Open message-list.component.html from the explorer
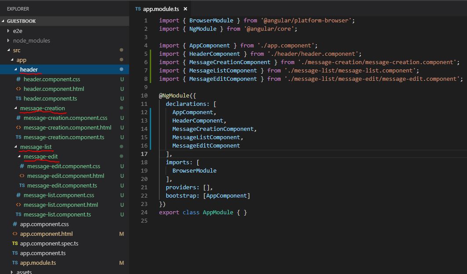Image resolution: width=467 pixels, height=274 pixels. coord(61,205)
